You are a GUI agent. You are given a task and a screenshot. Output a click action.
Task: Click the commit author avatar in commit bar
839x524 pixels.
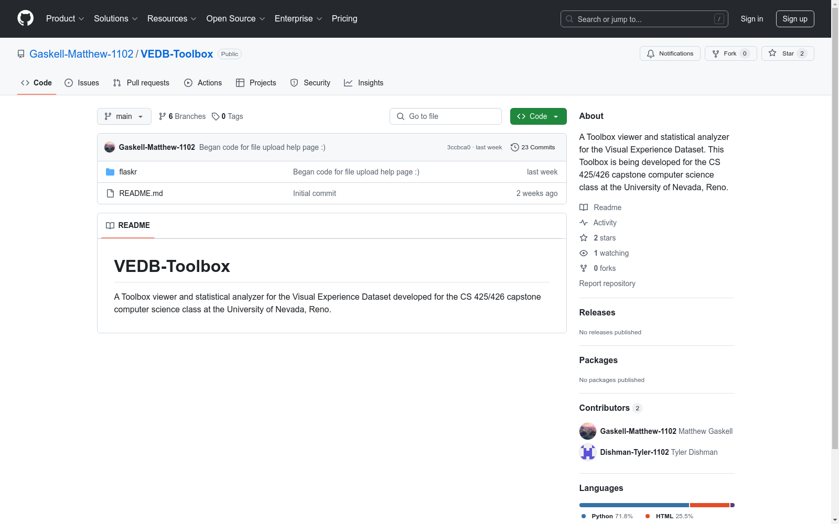pos(110,147)
